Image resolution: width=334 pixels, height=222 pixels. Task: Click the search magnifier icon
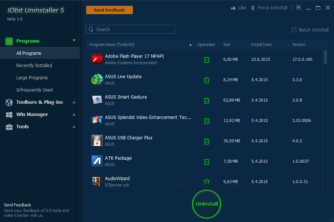point(91,30)
